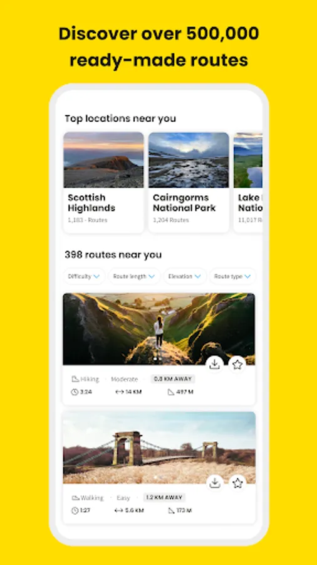Image resolution: width=317 pixels, height=565 pixels.
Task: Tap the 0.8 KM AWAY badge
Action: click(x=173, y=379)
